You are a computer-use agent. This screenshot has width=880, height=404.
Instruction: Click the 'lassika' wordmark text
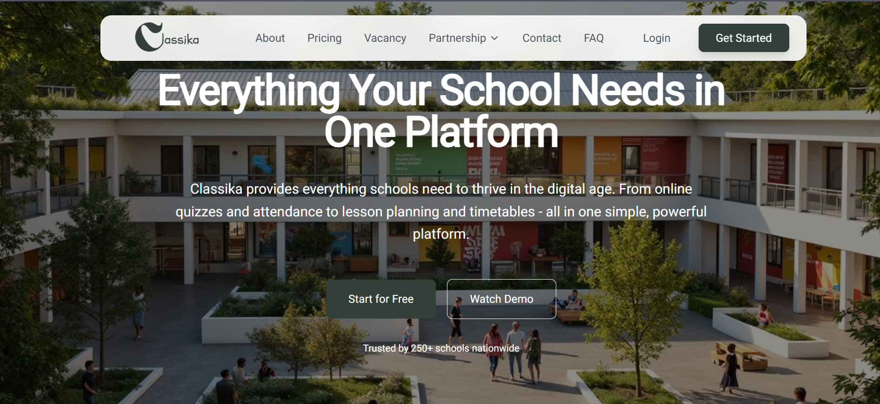pos(181,40)
